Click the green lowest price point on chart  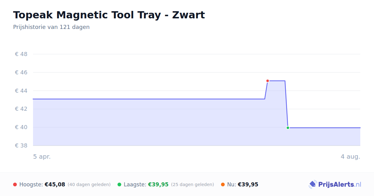click(288, 128)
